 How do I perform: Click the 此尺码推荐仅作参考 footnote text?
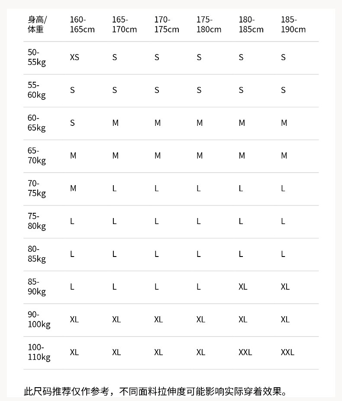155,392
